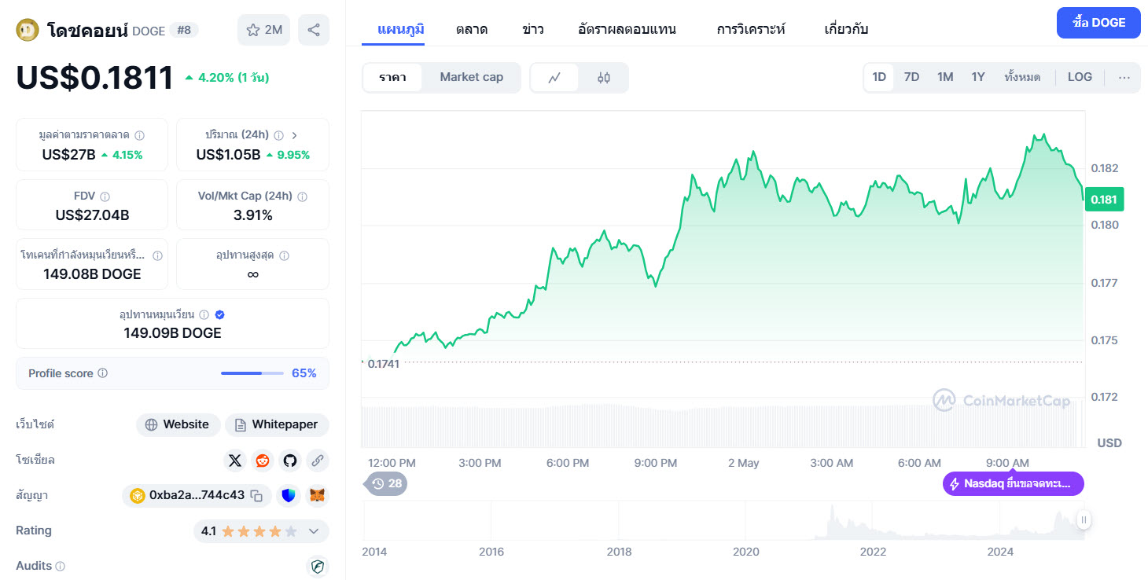Open Dogecoin's X (Twitter) profile
This screenshot has width=1148, height=580.
(x=235, y=461)
